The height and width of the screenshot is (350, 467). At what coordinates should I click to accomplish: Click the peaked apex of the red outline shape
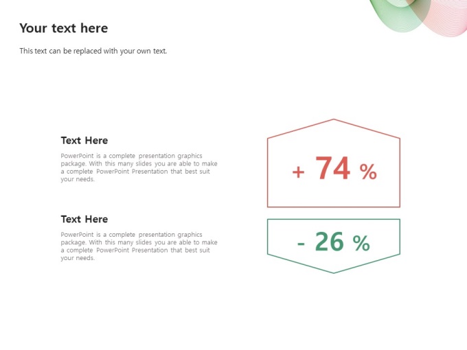[334, 119]
